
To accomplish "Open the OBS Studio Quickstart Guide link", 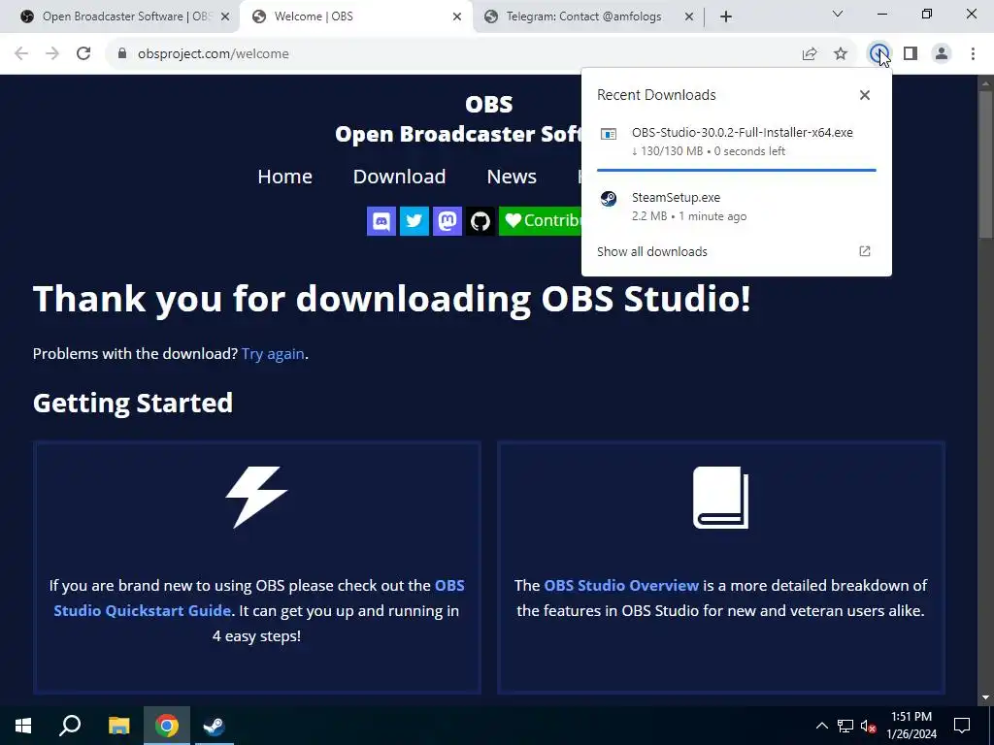I will (258, 598).
